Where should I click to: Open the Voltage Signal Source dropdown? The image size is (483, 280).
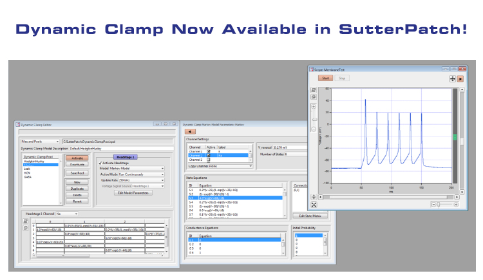pyautogui.click(x=148, y=186)
